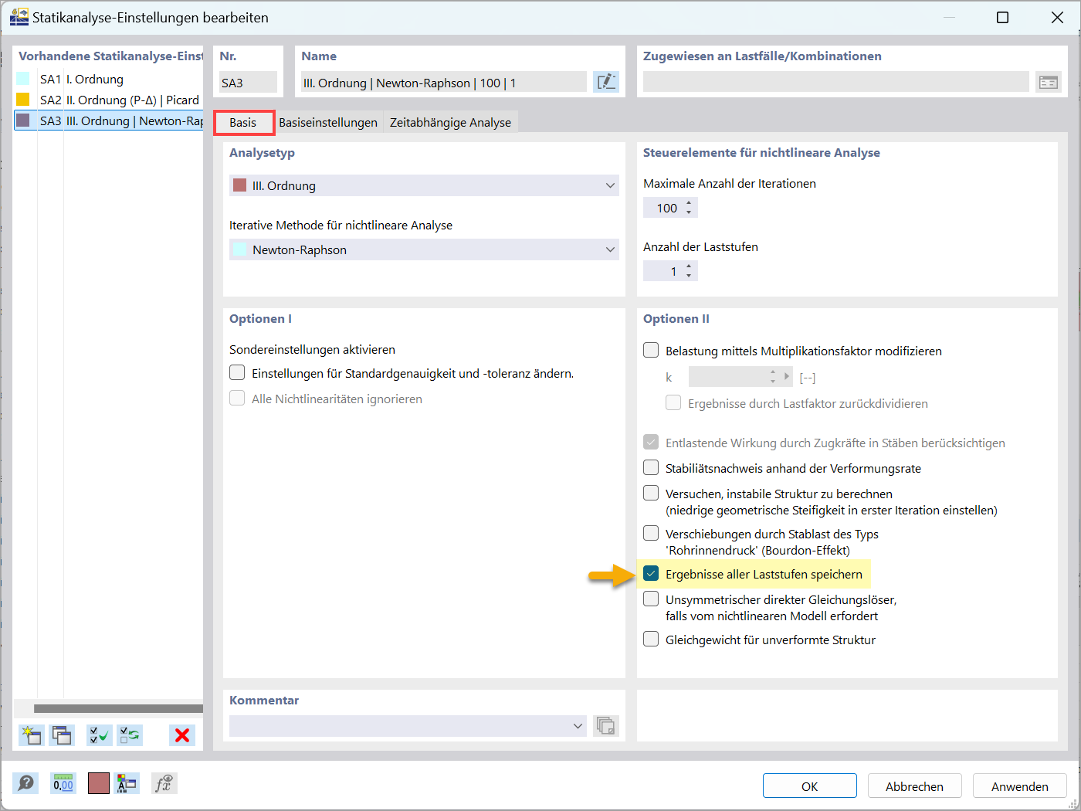Switch to the Basiseinstellungen tab

click(x=327, y=122)
